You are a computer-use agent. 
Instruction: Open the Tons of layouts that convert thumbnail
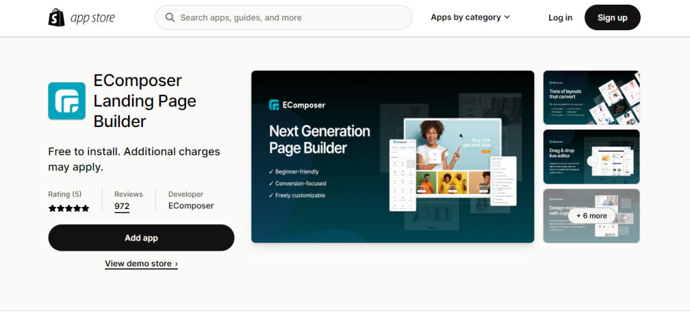(592, 97)
